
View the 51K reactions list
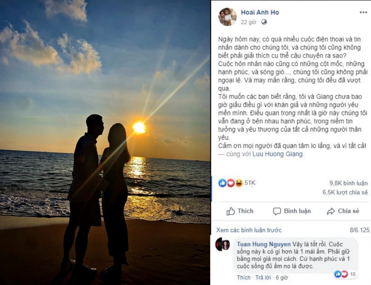pos(250,183)
